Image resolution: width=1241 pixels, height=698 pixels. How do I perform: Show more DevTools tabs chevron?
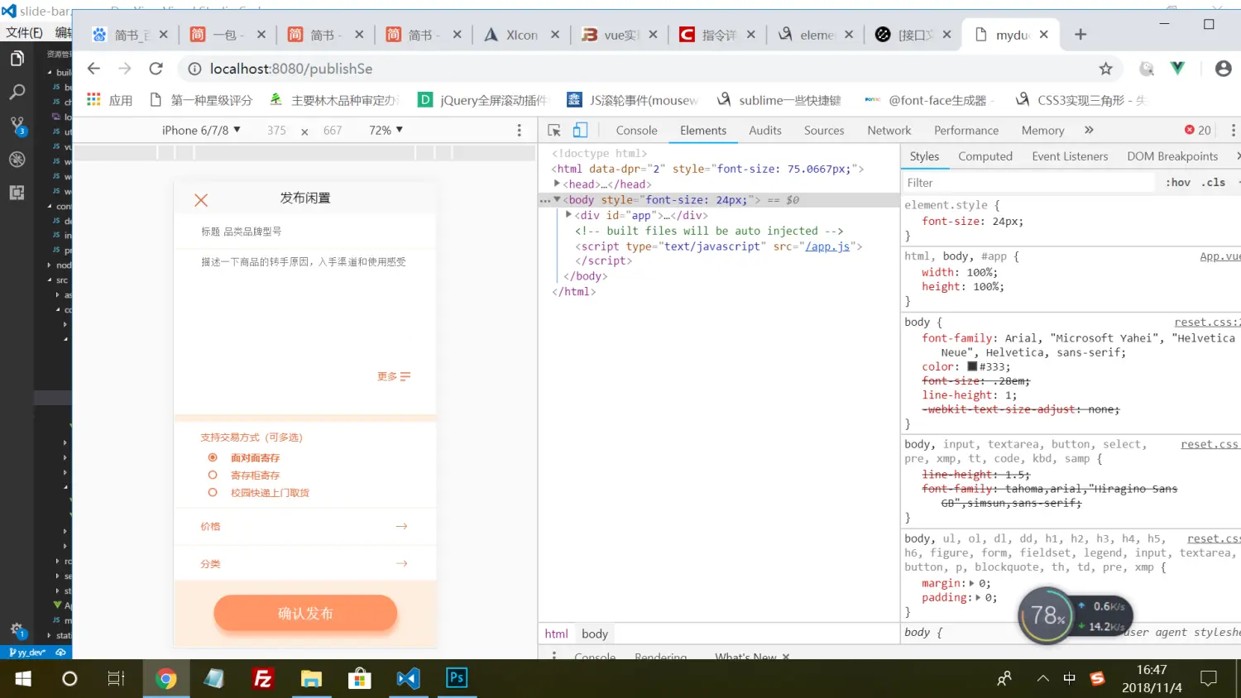(x=1089, y=130)
